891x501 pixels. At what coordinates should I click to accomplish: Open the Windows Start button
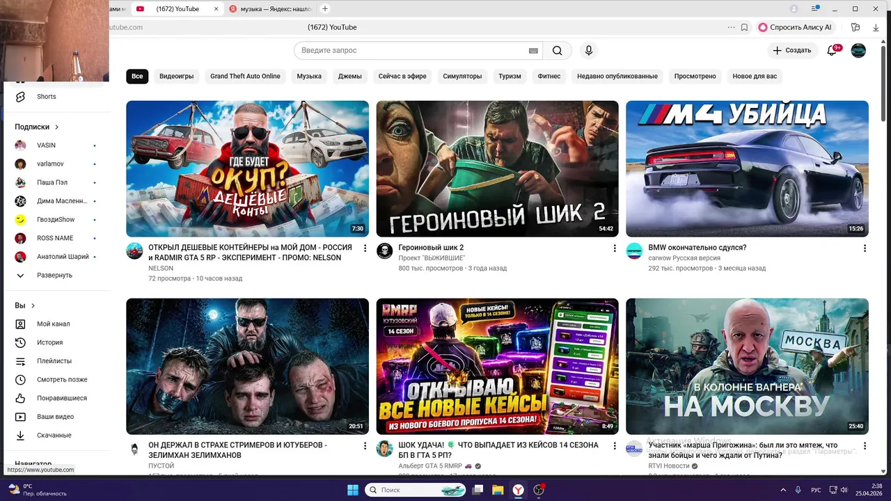pos(352,490)
